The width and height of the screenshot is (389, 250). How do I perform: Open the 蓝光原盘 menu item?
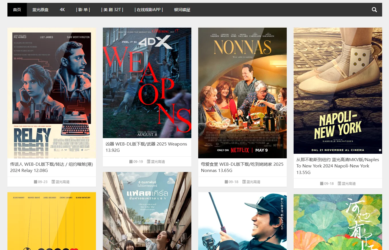coord(40,10)
